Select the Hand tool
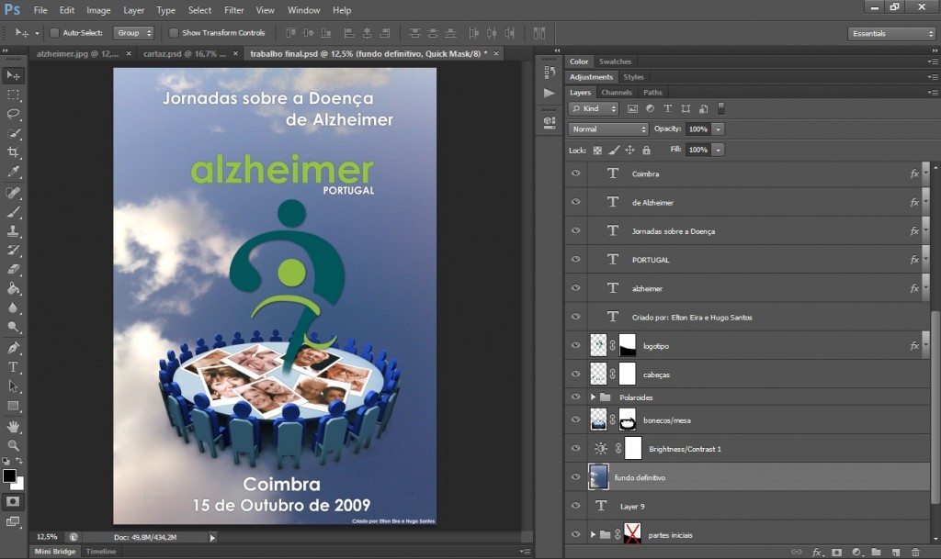The image size is (941, 559). [13, 427]
